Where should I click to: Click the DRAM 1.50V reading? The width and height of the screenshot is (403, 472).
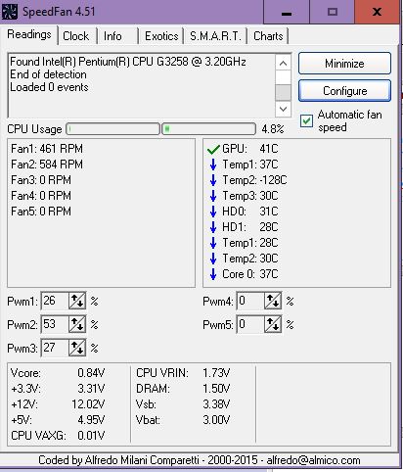tap(183, 389)
